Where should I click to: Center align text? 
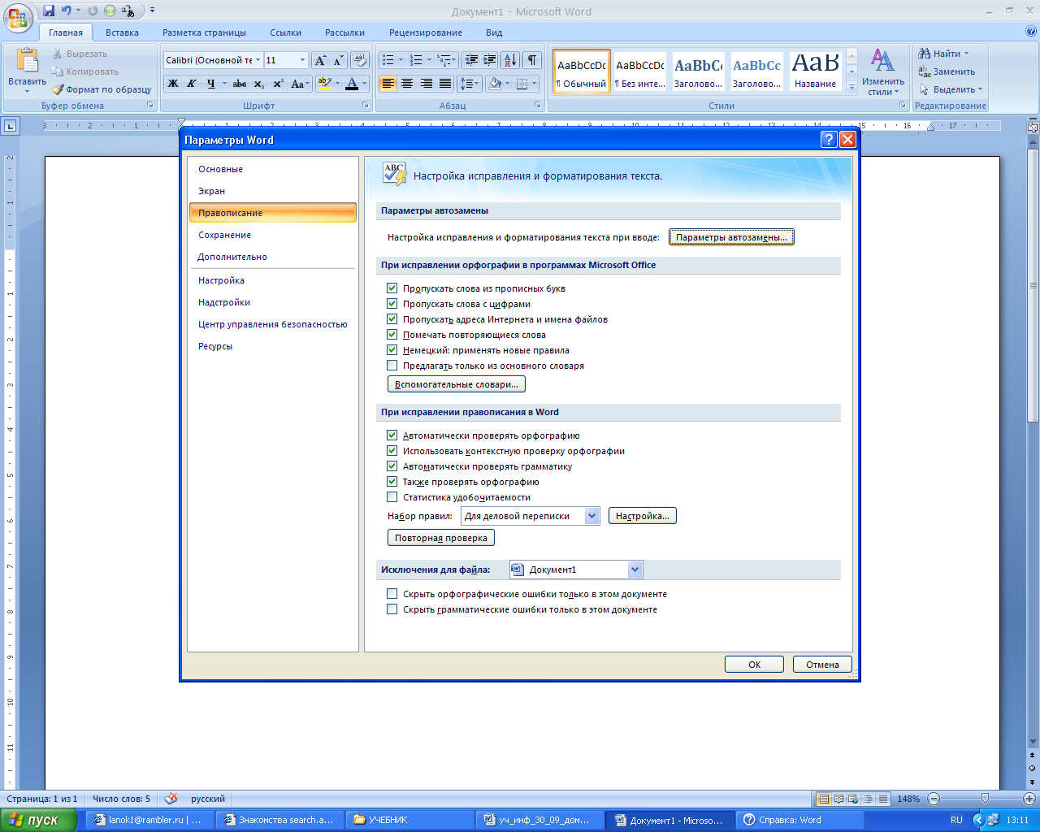pos(407,84)
